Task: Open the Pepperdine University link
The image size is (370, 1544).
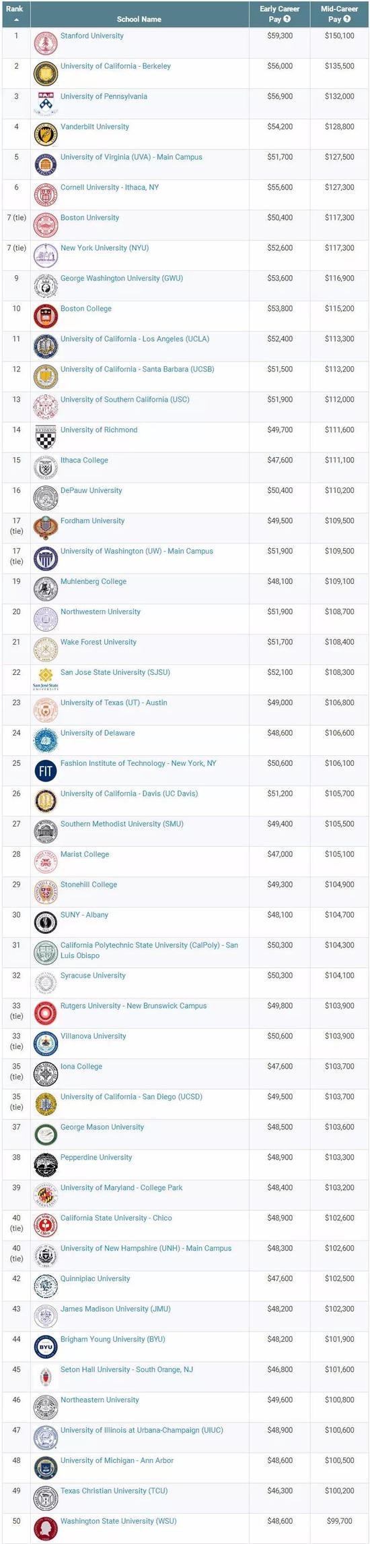Action: (x=96, y=1158)
